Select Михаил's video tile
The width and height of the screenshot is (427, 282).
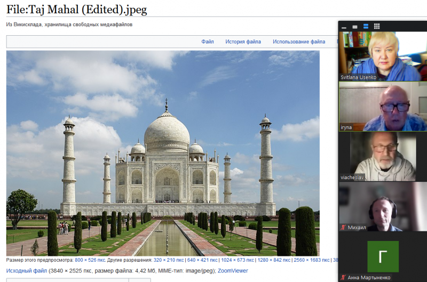383,207
